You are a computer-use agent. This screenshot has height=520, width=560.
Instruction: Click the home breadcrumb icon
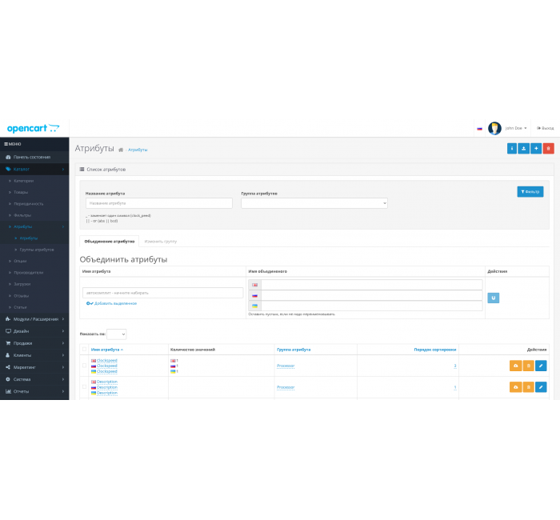[x=121, y=150]
